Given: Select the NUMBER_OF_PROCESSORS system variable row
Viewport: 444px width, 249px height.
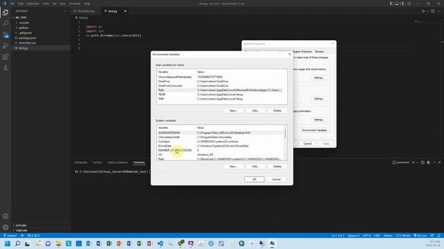Looking at the screenshot, I should point(221,150).
